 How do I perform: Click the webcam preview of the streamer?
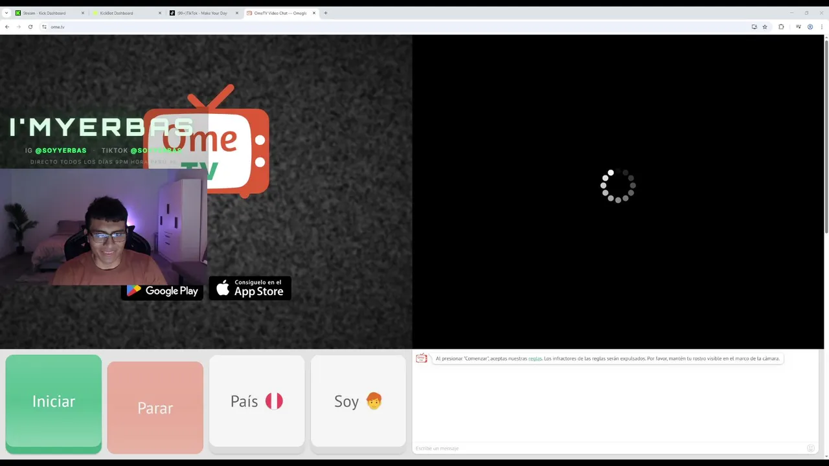click(x=104, y=227)
